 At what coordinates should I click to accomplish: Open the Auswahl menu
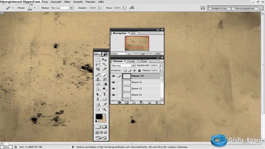click(x=56, y=2)
